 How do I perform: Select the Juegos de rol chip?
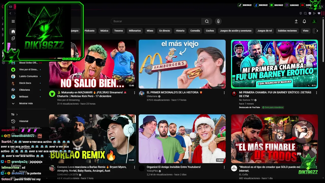pyautogui.click(x=265, y=31)
